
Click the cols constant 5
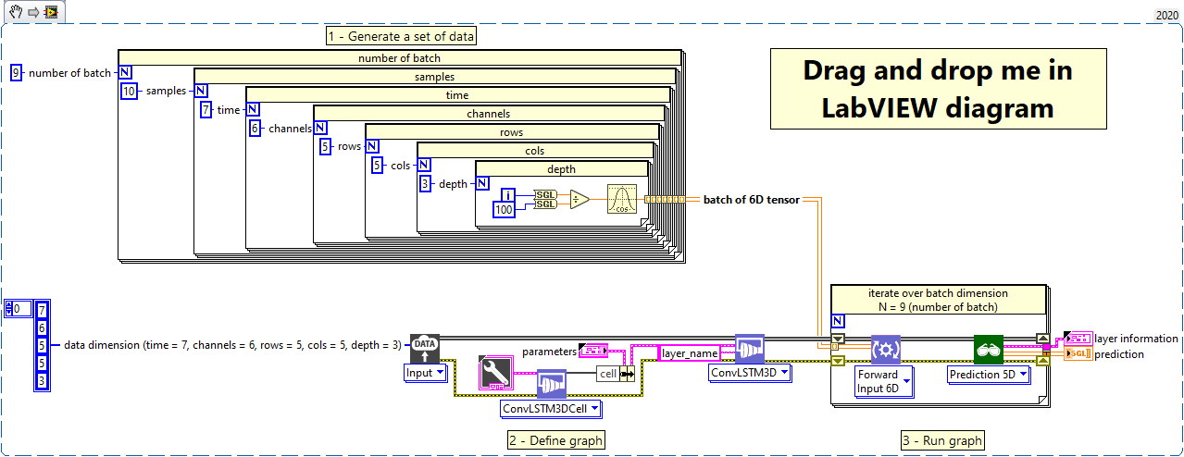[377, 166]
